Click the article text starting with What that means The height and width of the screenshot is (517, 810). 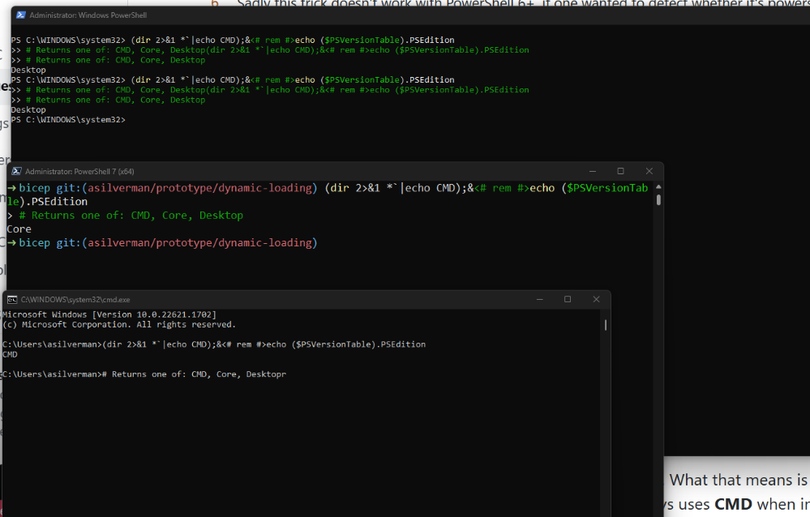point(736,480)
